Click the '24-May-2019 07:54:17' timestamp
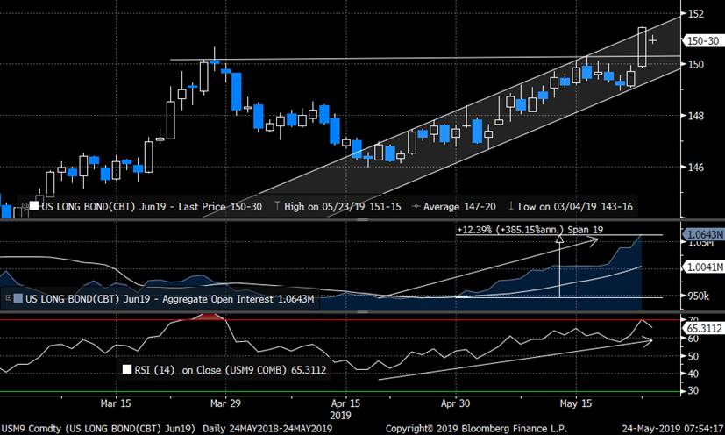725x435 pixels. click(x=672, y=429)
